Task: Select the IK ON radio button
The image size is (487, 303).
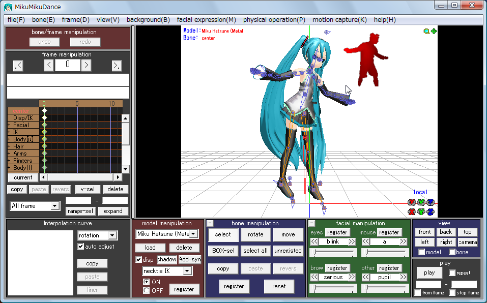Action: pyautogui.click(x=146, y=282)
